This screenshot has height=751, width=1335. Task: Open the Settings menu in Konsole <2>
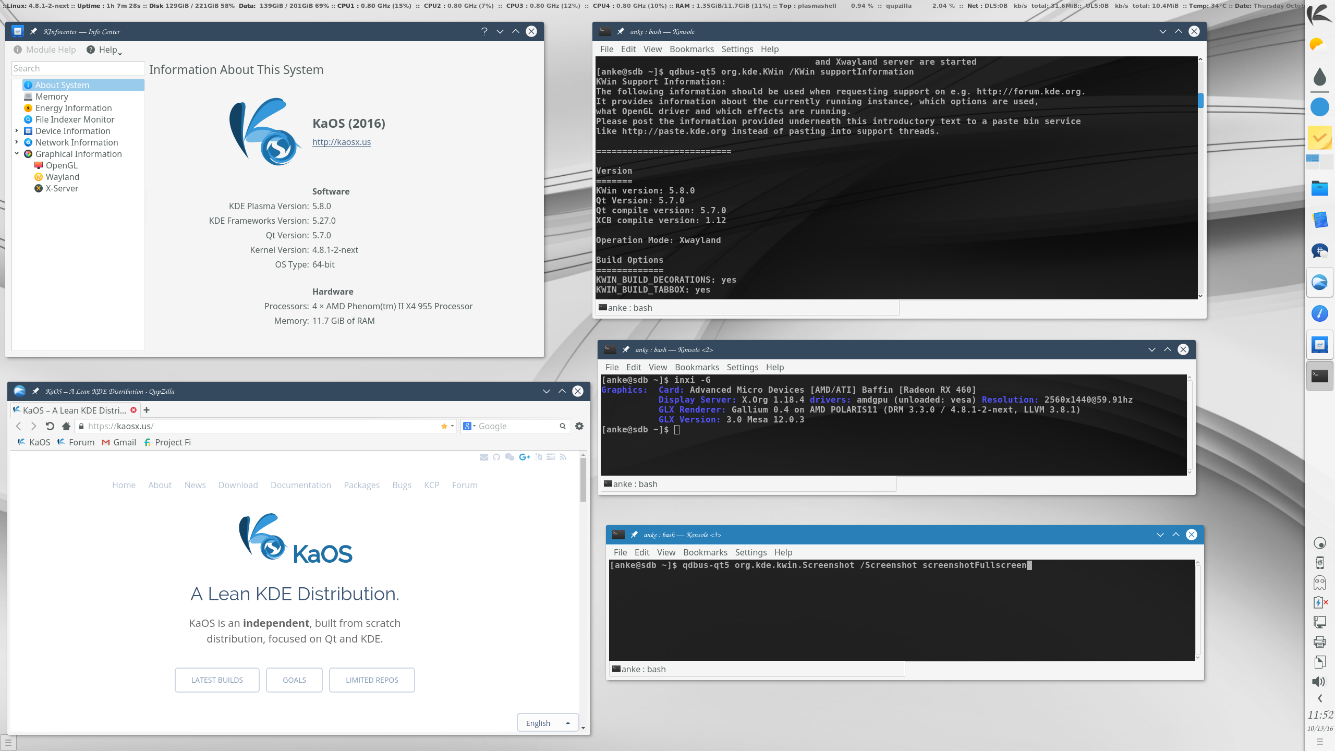[743, 367]
